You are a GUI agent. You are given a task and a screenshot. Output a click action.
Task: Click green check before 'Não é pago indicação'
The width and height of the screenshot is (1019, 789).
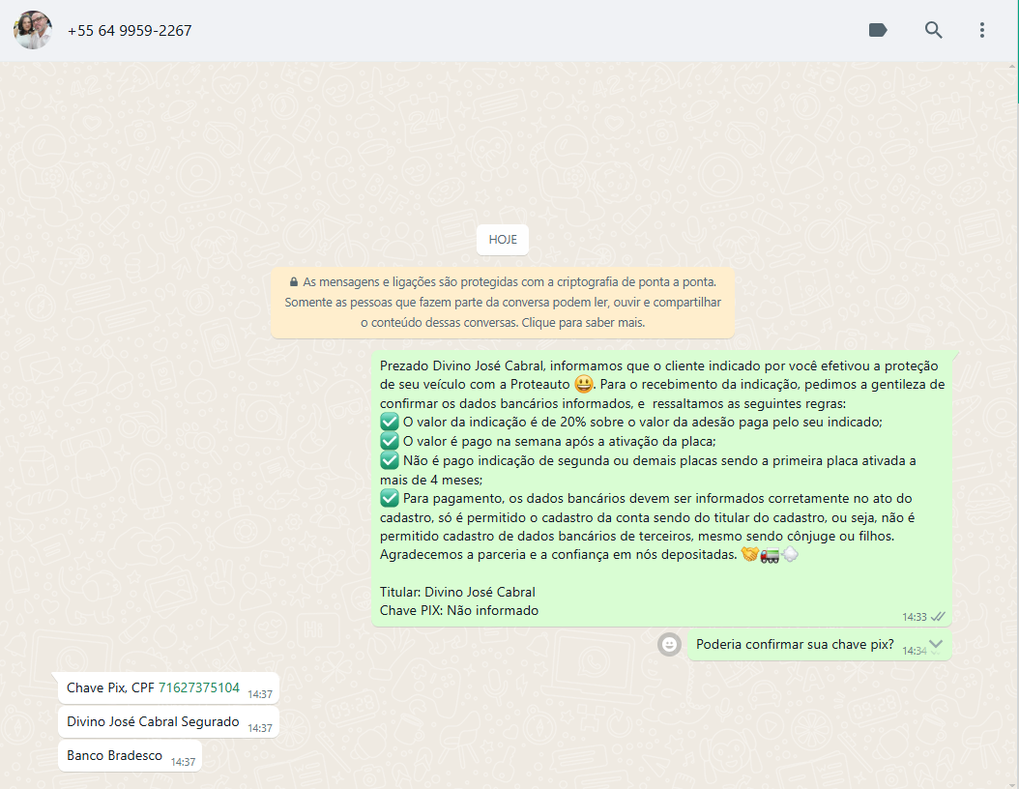(390, 460)
